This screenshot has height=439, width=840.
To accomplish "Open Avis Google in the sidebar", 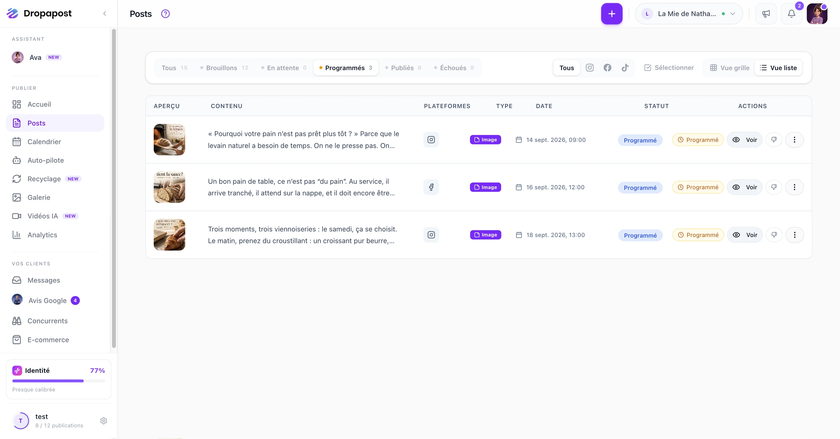I will (55, 300).
